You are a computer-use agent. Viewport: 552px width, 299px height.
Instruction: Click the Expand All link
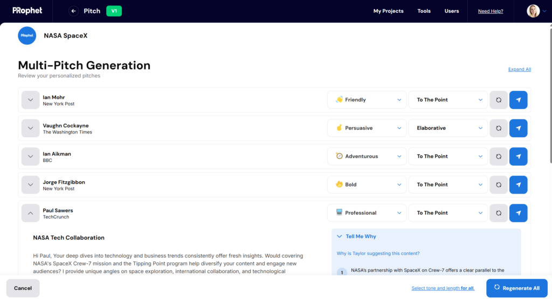[519, 69]
